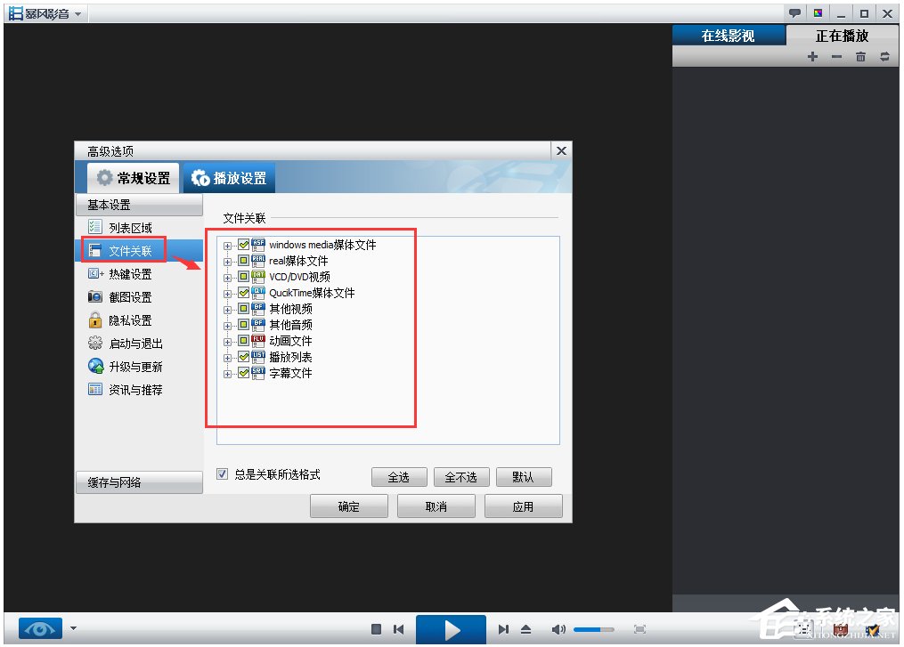
Task: Open the 隐私设置 settings item
Action: click(x=139, y=320)
